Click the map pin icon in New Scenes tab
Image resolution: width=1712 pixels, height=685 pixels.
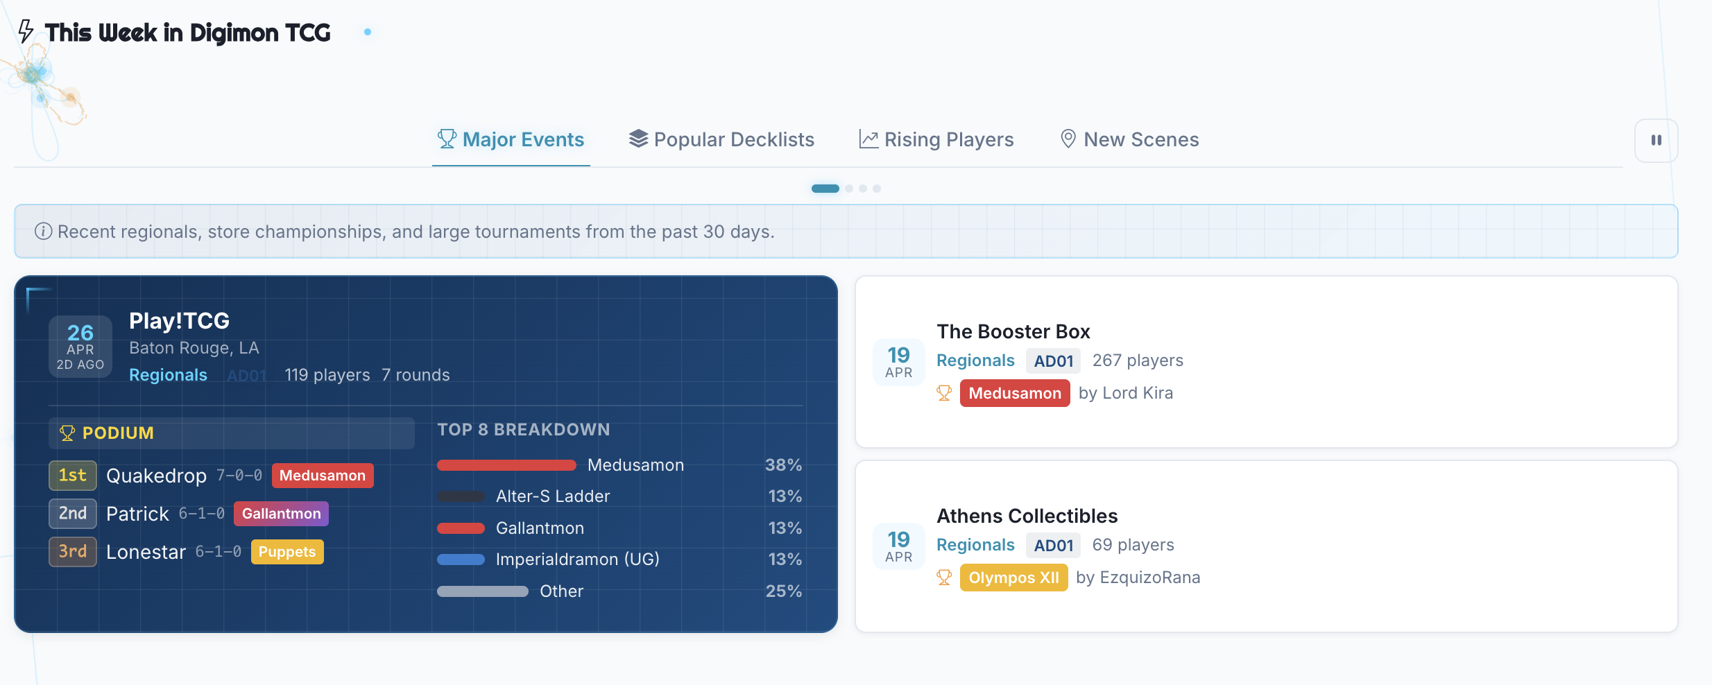point(1068,139)
